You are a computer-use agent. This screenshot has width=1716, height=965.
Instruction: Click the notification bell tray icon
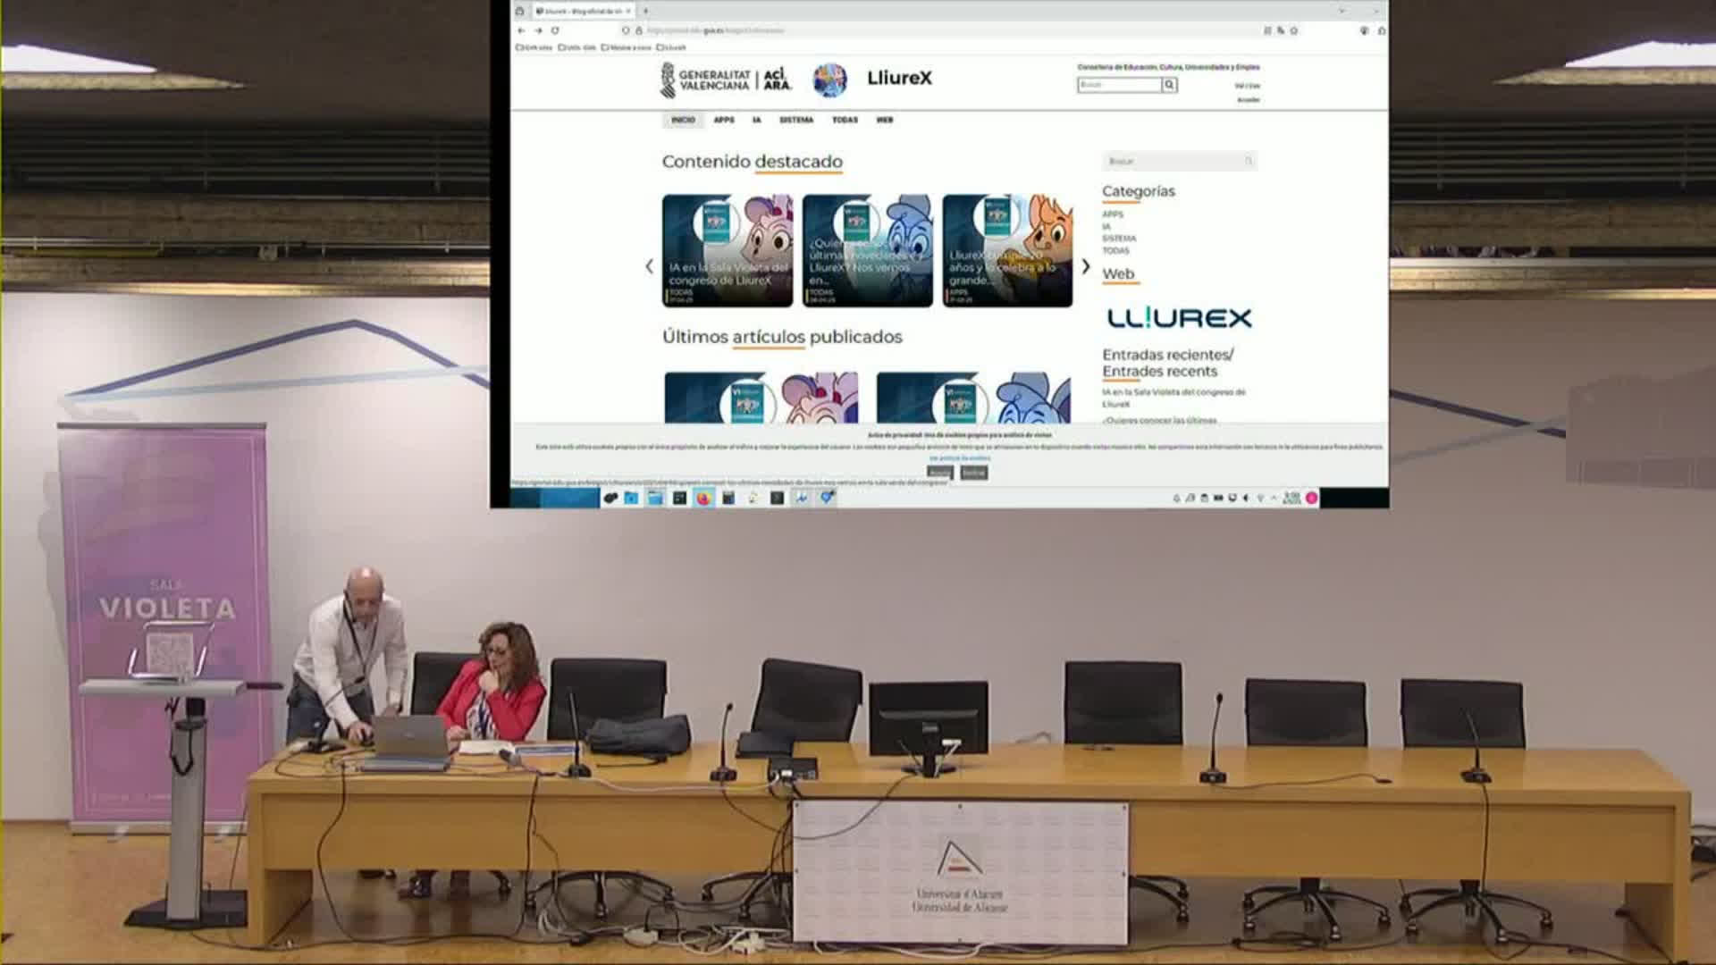1176,498
